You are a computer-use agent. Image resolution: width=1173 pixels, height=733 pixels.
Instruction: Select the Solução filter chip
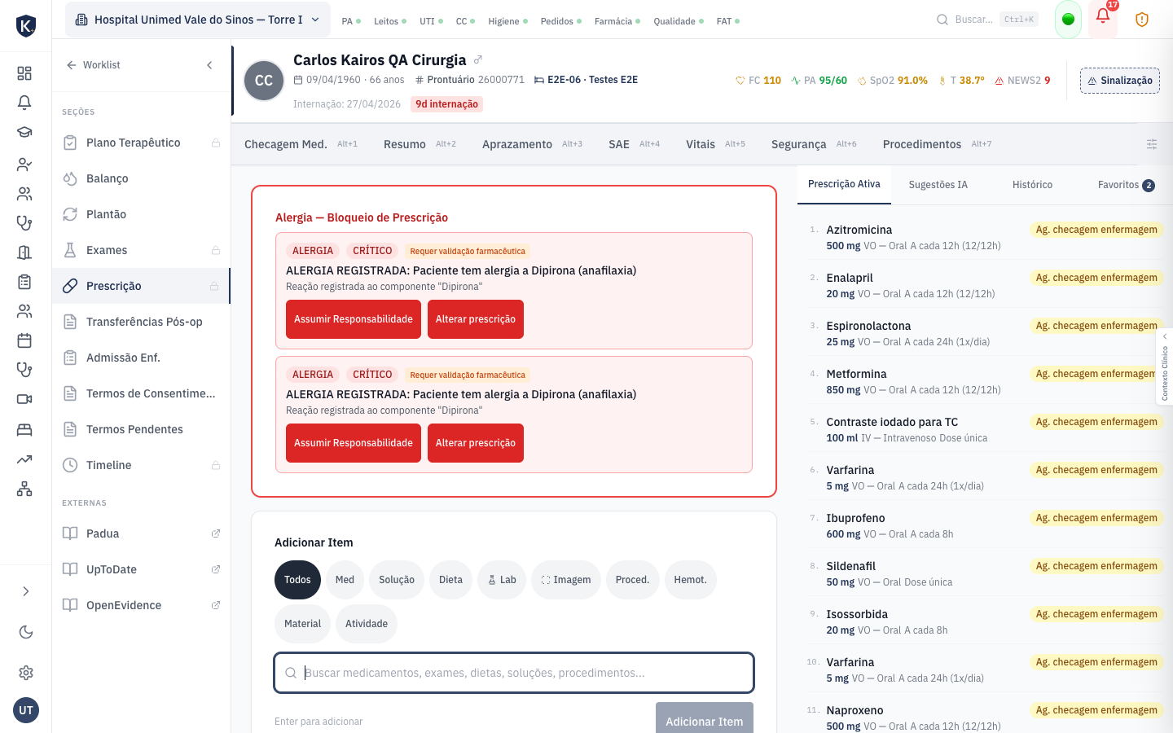pyautogui.click(x=397, y=580)
